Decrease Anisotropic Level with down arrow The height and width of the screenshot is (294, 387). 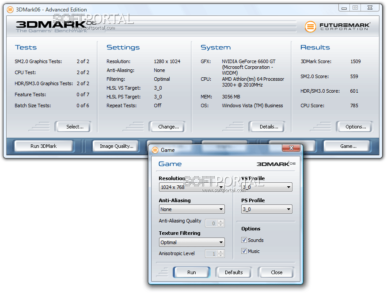click(221, 255)
